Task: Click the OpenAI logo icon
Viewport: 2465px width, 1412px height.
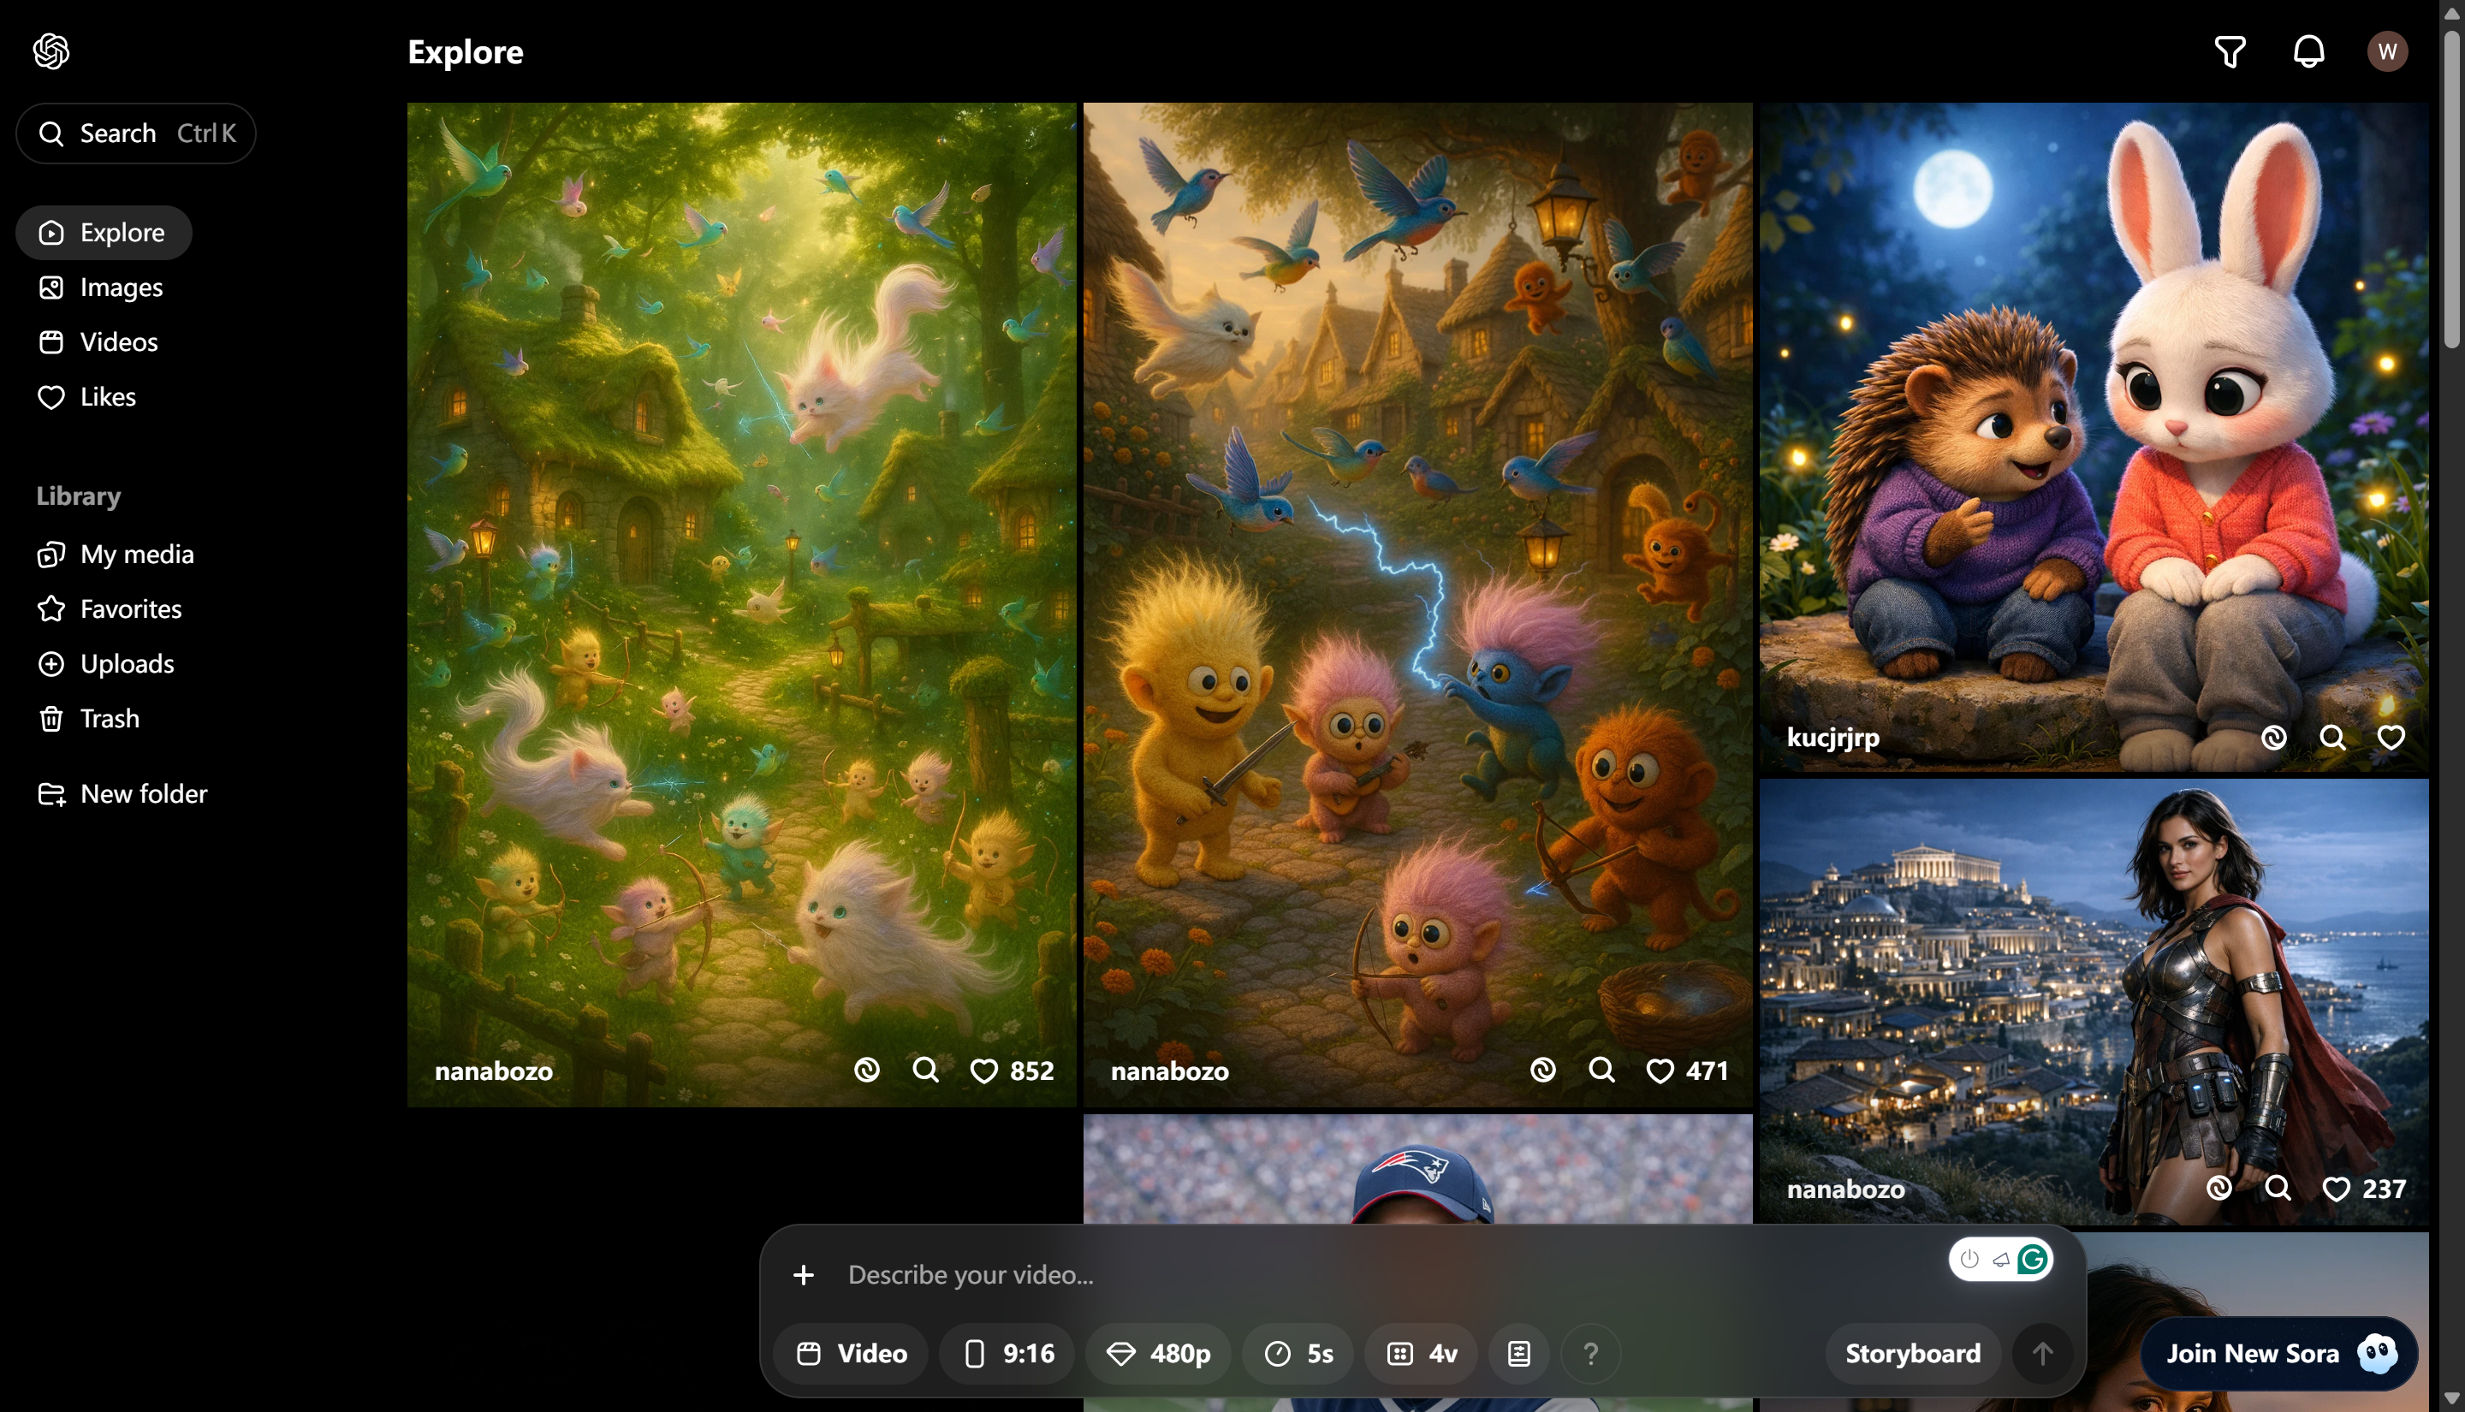Action: (51, 51)
